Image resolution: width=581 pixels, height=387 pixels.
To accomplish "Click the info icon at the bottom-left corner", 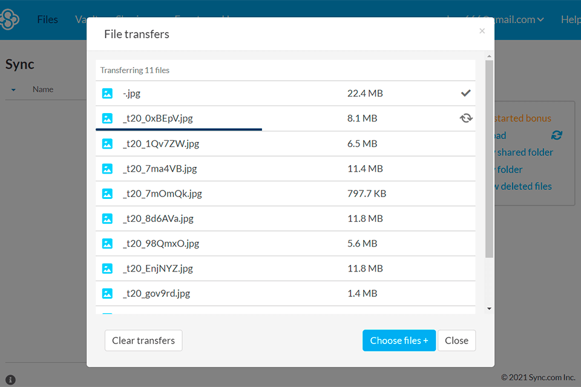I will 10,378.
